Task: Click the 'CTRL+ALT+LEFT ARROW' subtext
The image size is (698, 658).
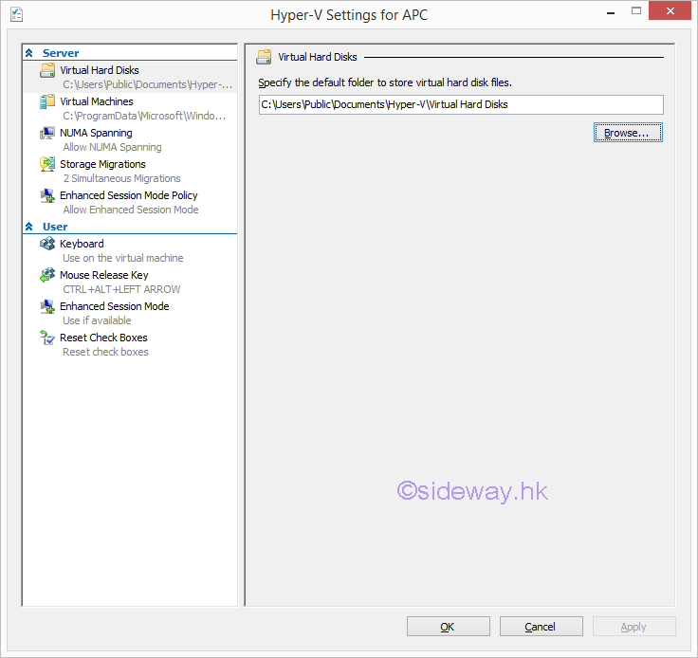Action: tap(121, 289)
